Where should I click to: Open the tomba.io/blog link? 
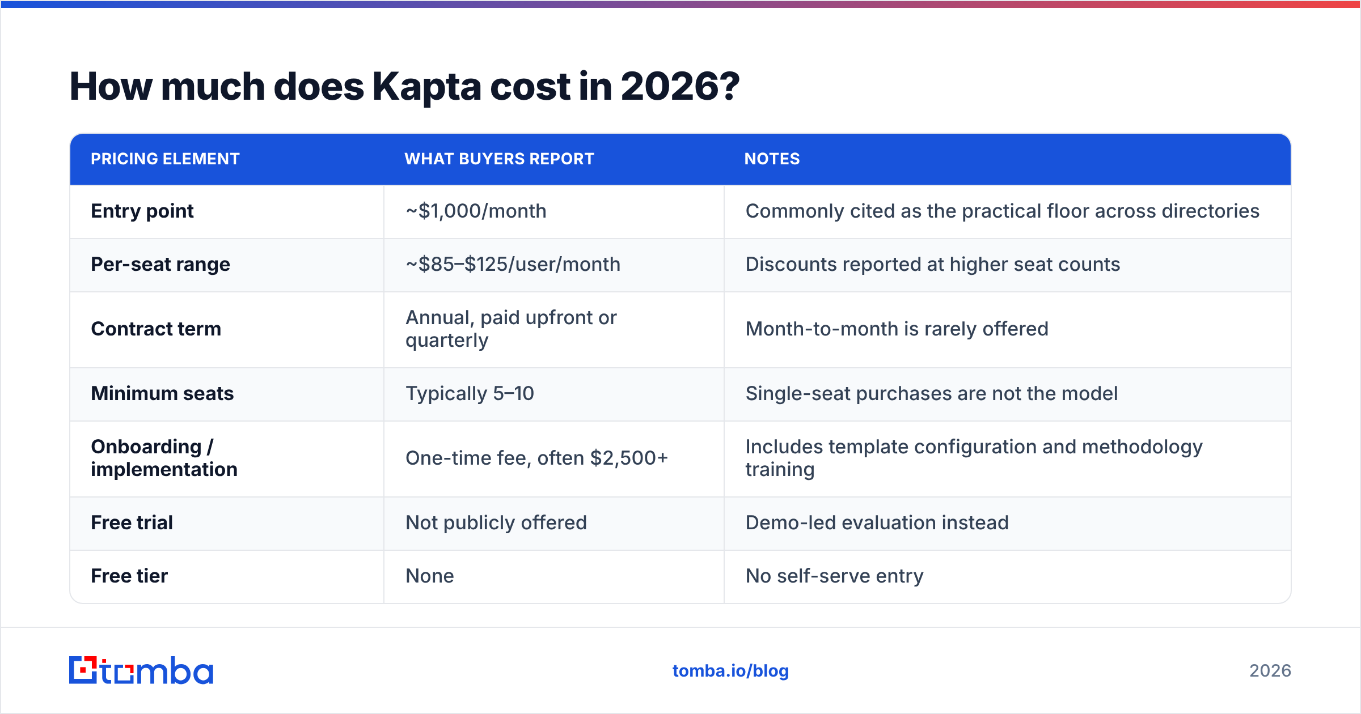tap(730, 671)
